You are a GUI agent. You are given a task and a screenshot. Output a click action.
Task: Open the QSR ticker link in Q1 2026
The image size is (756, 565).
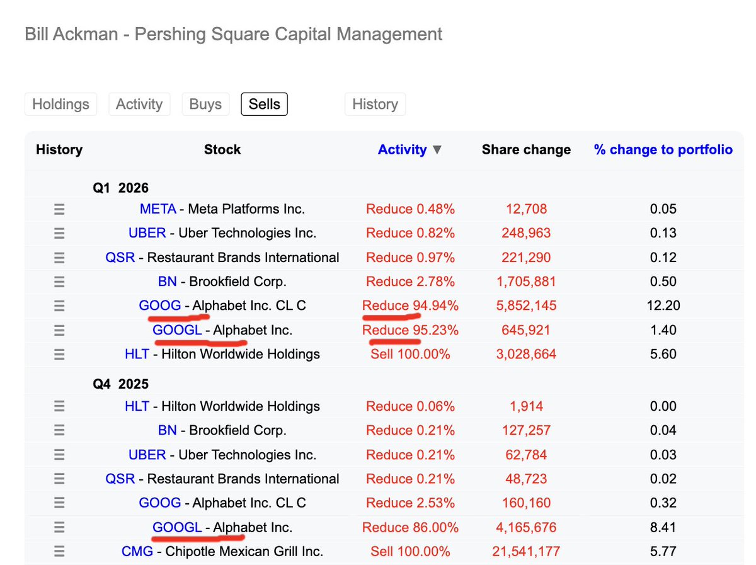click(120, 258)
